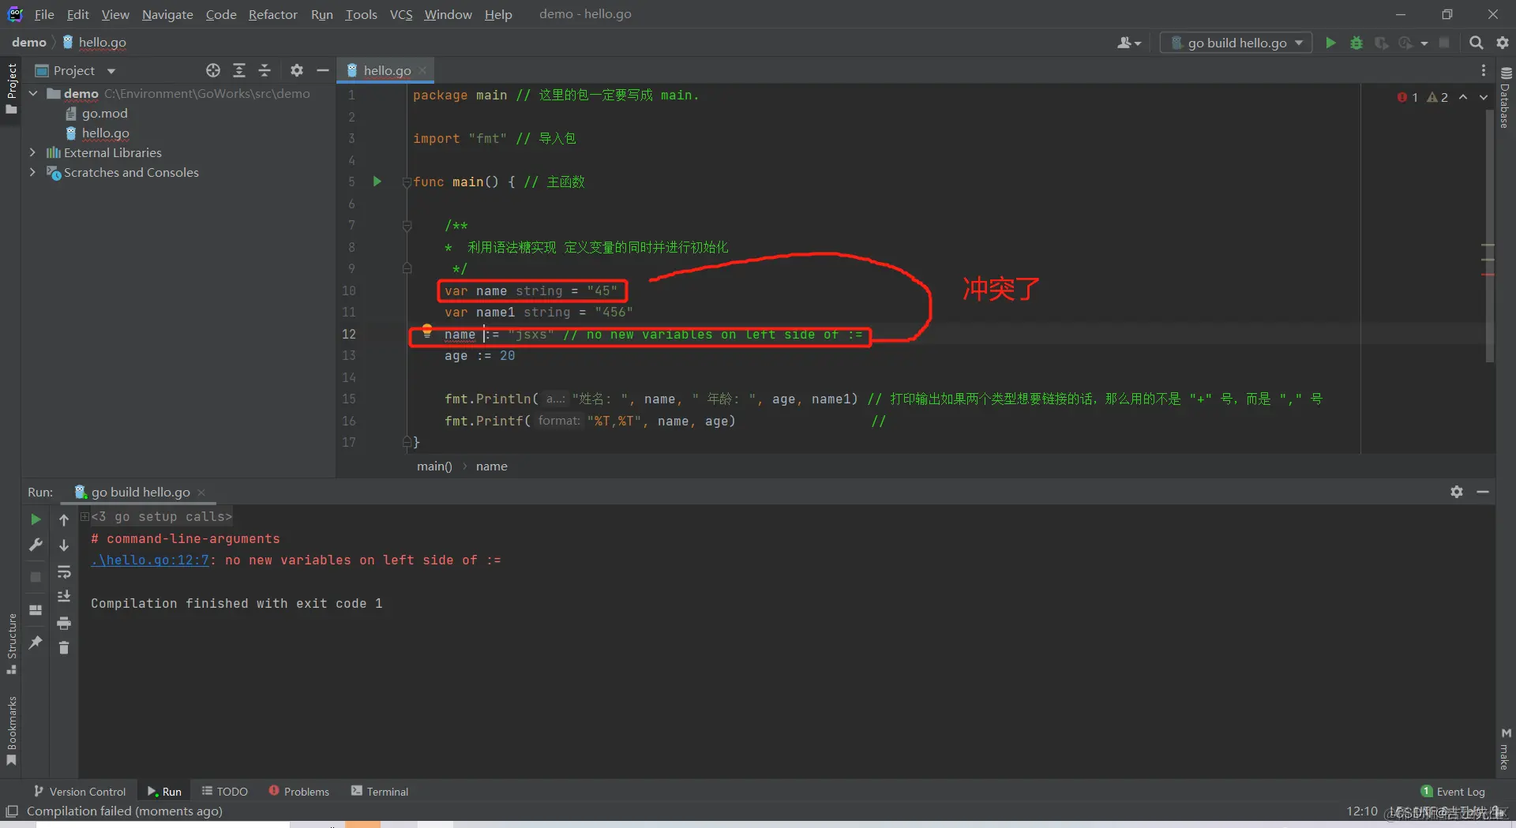Open IDE settings gear in top toolbar
Image resolution: width=1516 pixels, height=828 pixels.
tap(1503, 43)
